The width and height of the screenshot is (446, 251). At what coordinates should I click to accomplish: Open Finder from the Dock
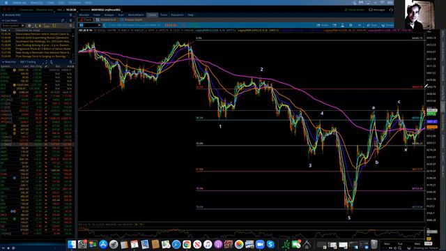pos(72,244)
